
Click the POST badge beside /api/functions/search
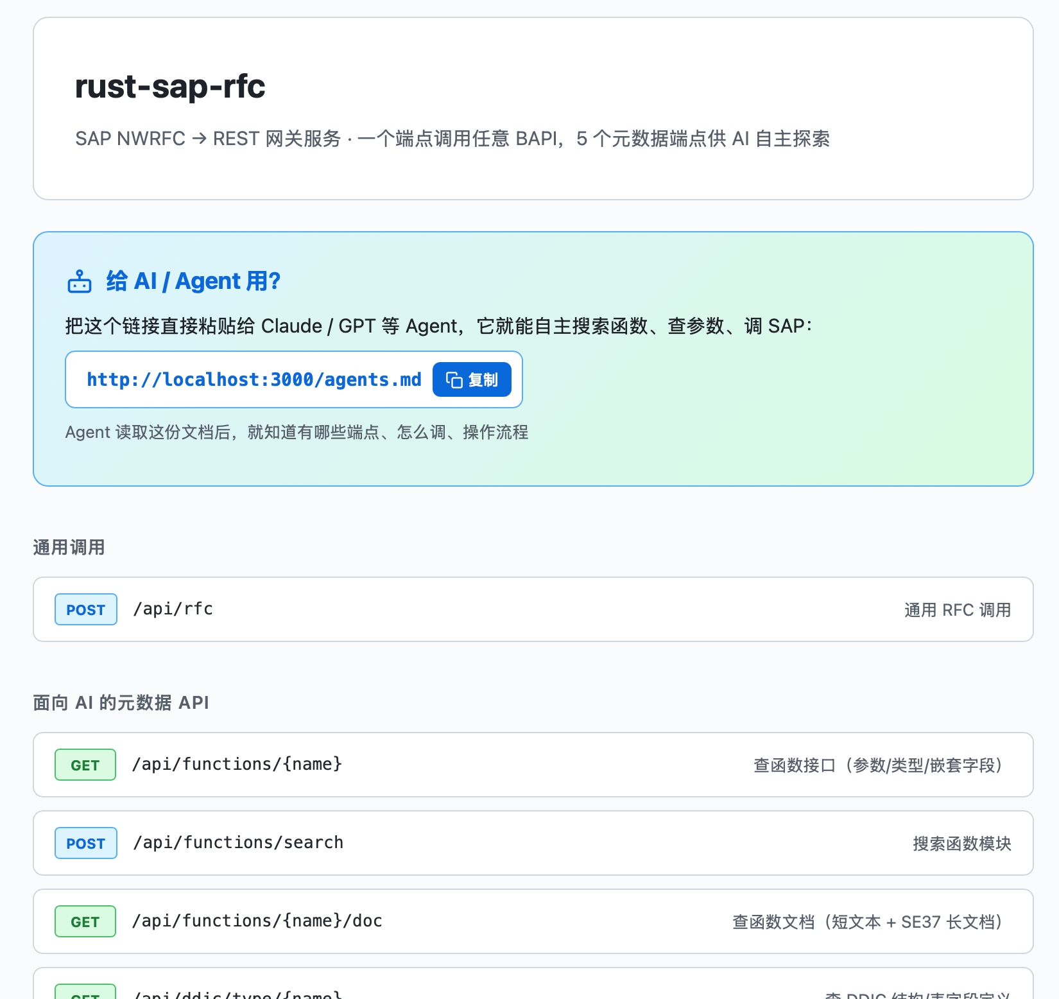(86, 843)
